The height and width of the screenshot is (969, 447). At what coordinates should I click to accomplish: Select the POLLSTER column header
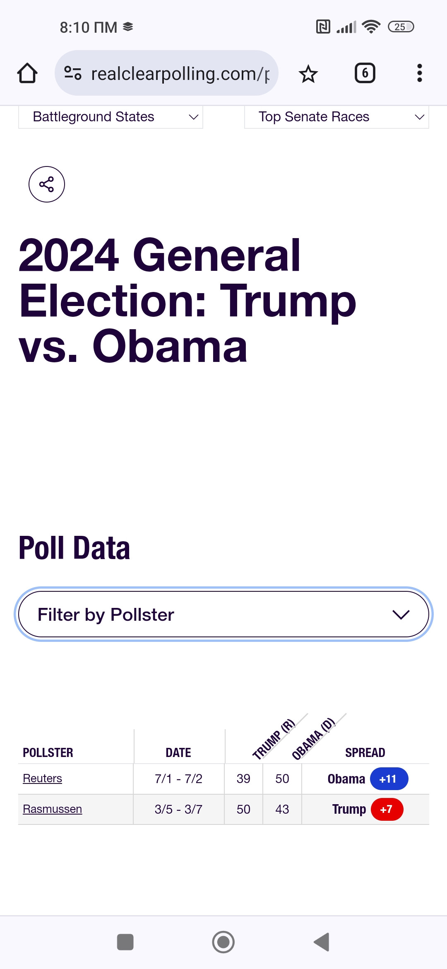coord(48,752)
